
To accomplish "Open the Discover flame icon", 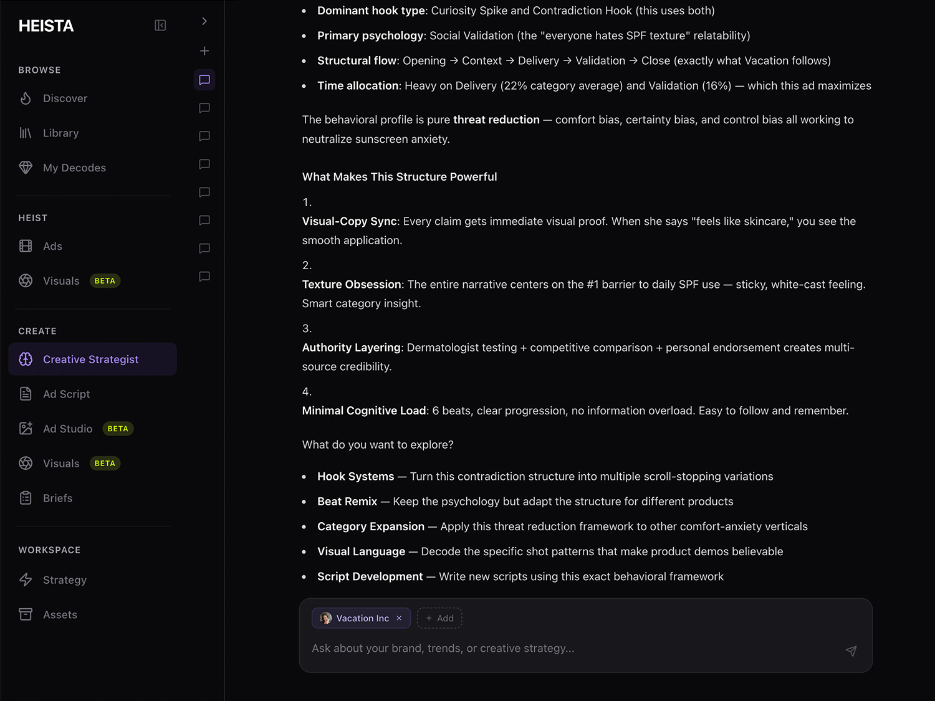I will [x=26, y=98].
